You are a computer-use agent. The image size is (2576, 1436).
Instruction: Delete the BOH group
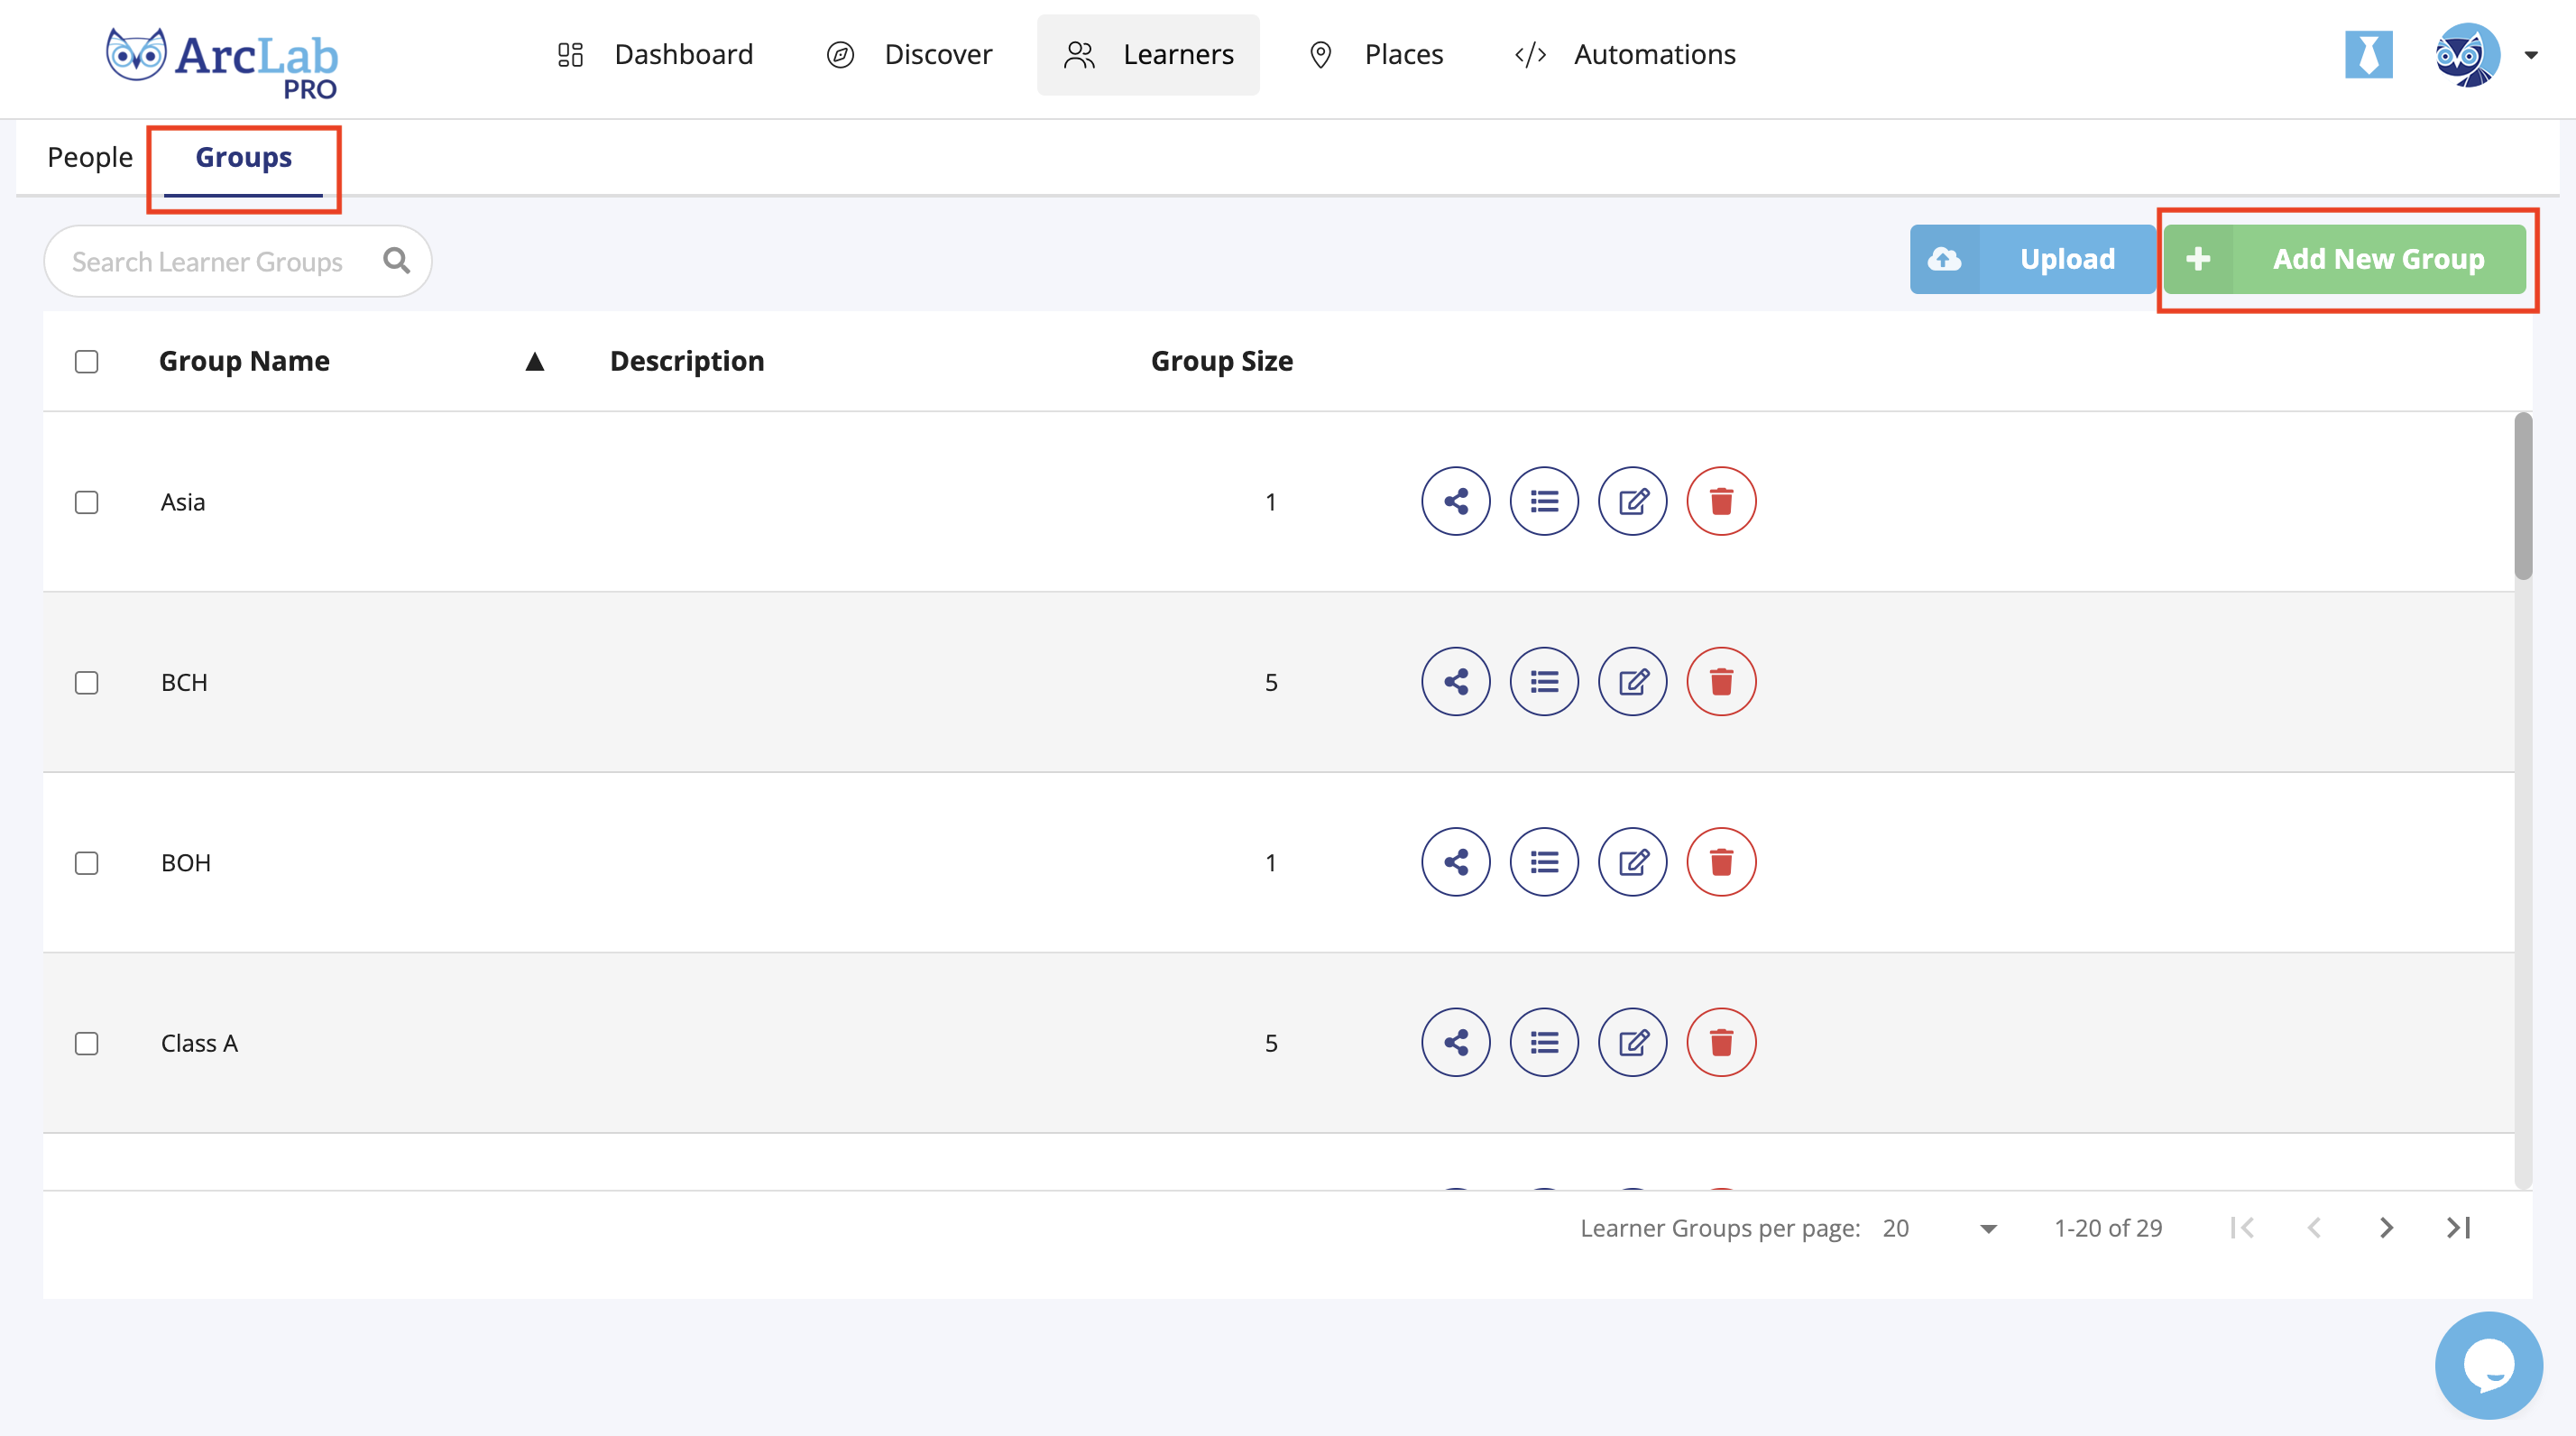click(1721, 862)
